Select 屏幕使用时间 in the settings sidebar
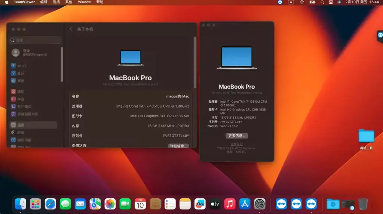Image resolution: width=383 pixels, height=214 pixels. tap(33, 114)
